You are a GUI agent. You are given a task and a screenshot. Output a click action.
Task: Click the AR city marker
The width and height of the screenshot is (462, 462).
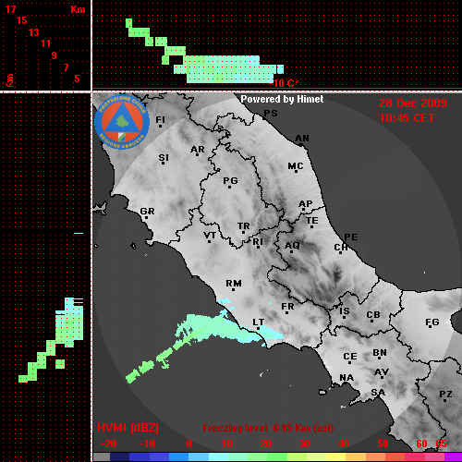(197, 155)
